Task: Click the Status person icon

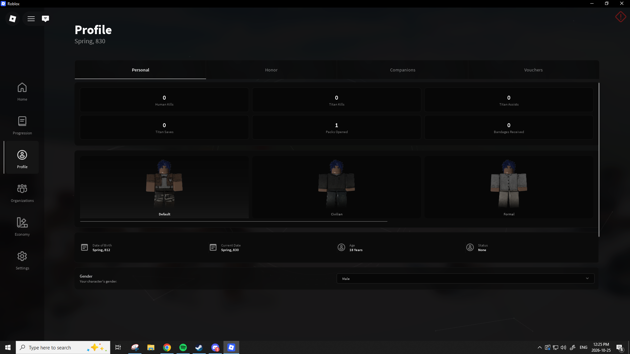Action: click(x=470, y=247)
